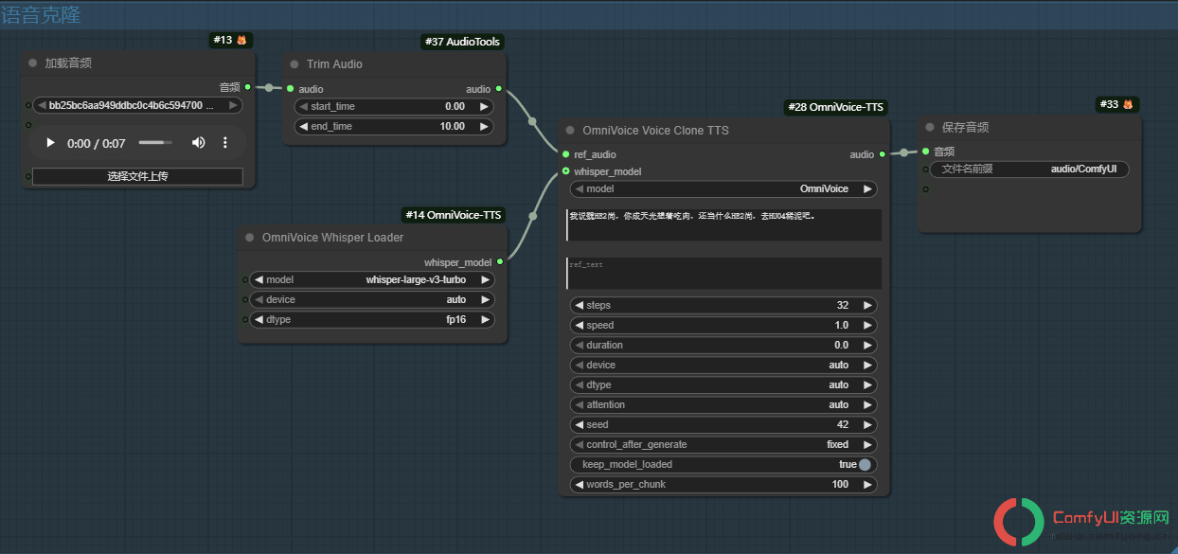Click the 文件名前缀 filename prefix field
The image size is (1178, 554).
[1029, 170]
